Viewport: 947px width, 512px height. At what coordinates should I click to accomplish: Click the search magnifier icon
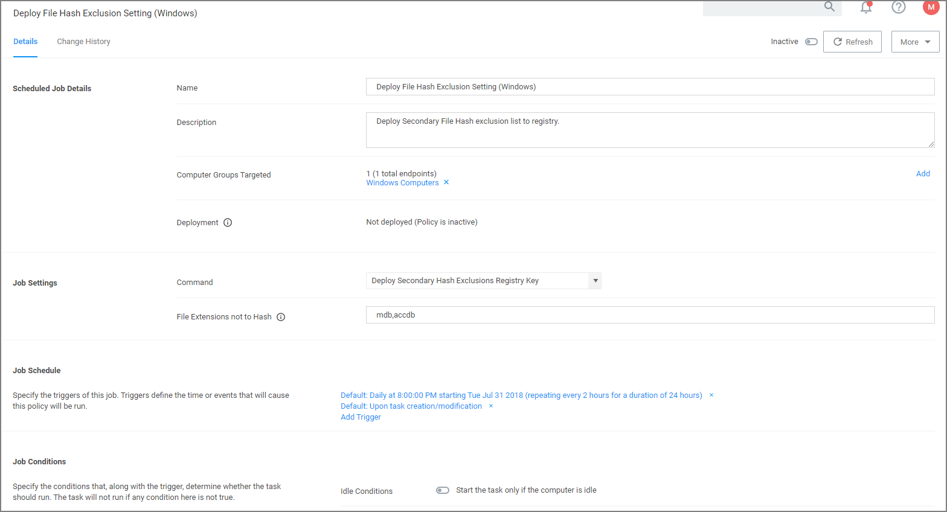click(829, 7)
